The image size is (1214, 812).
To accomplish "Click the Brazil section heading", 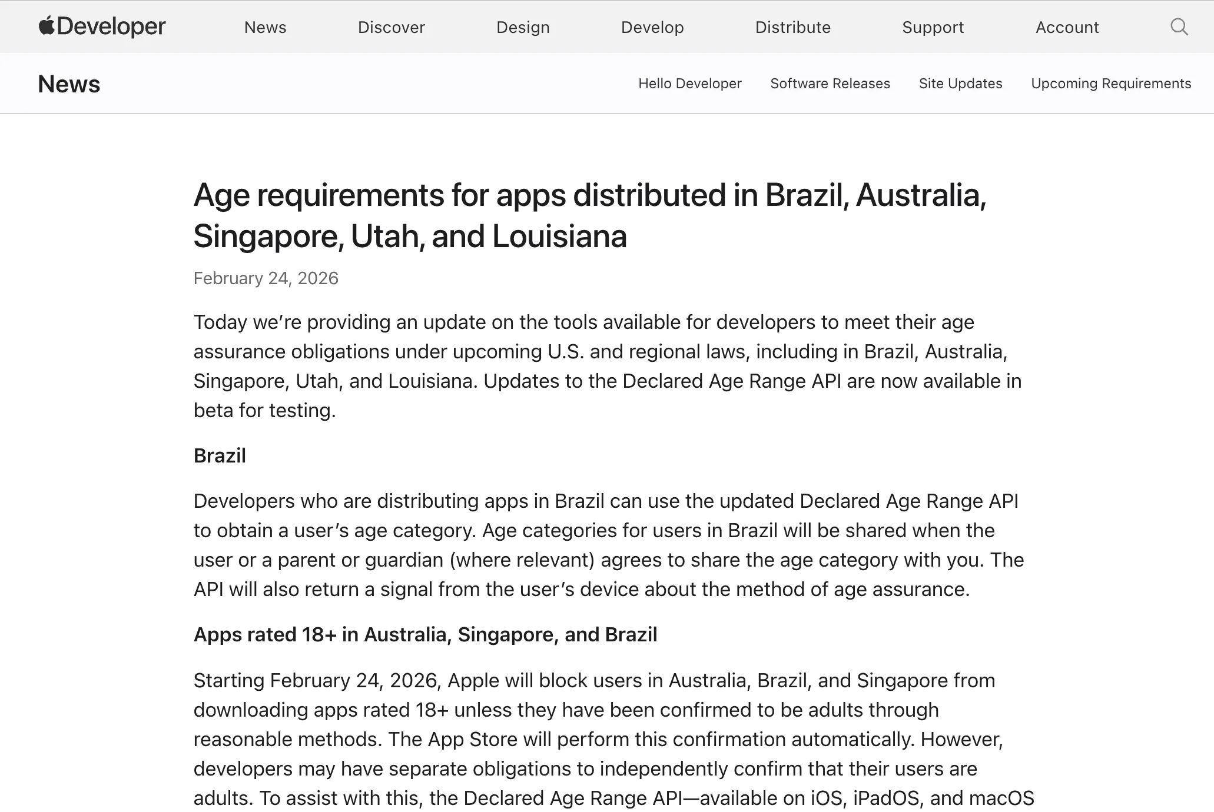I will point(220,456).
